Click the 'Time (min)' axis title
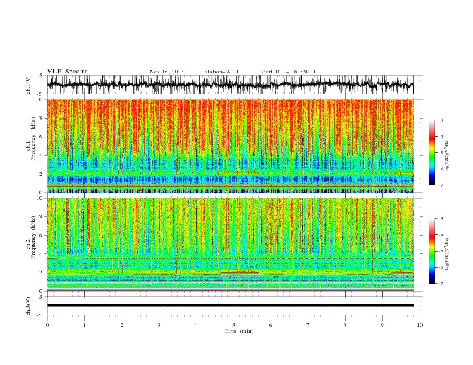Viewport: 473px width, 365px height. [x=239, y=331]
